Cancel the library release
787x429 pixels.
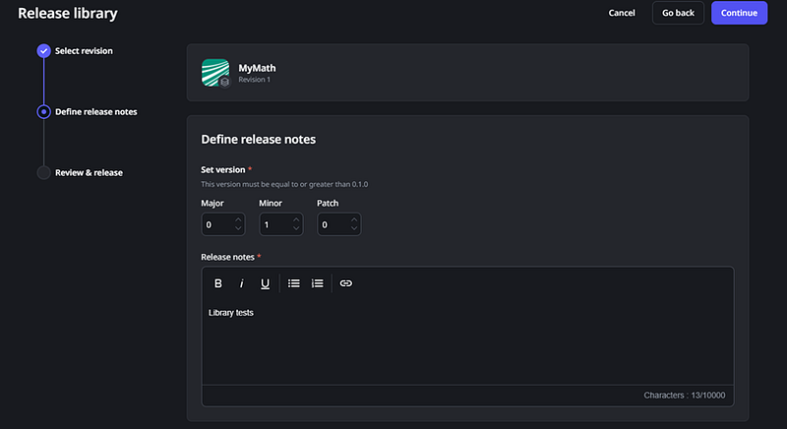(622, 13)
